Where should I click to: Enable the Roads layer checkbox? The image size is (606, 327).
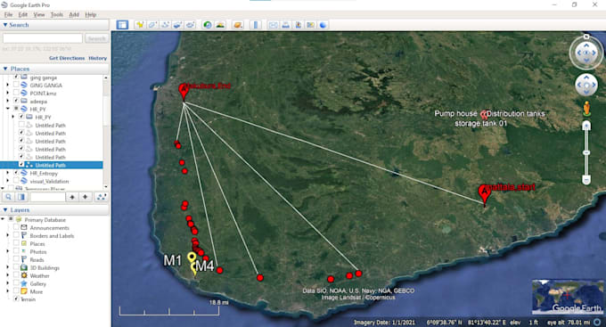tap(16, 260)
